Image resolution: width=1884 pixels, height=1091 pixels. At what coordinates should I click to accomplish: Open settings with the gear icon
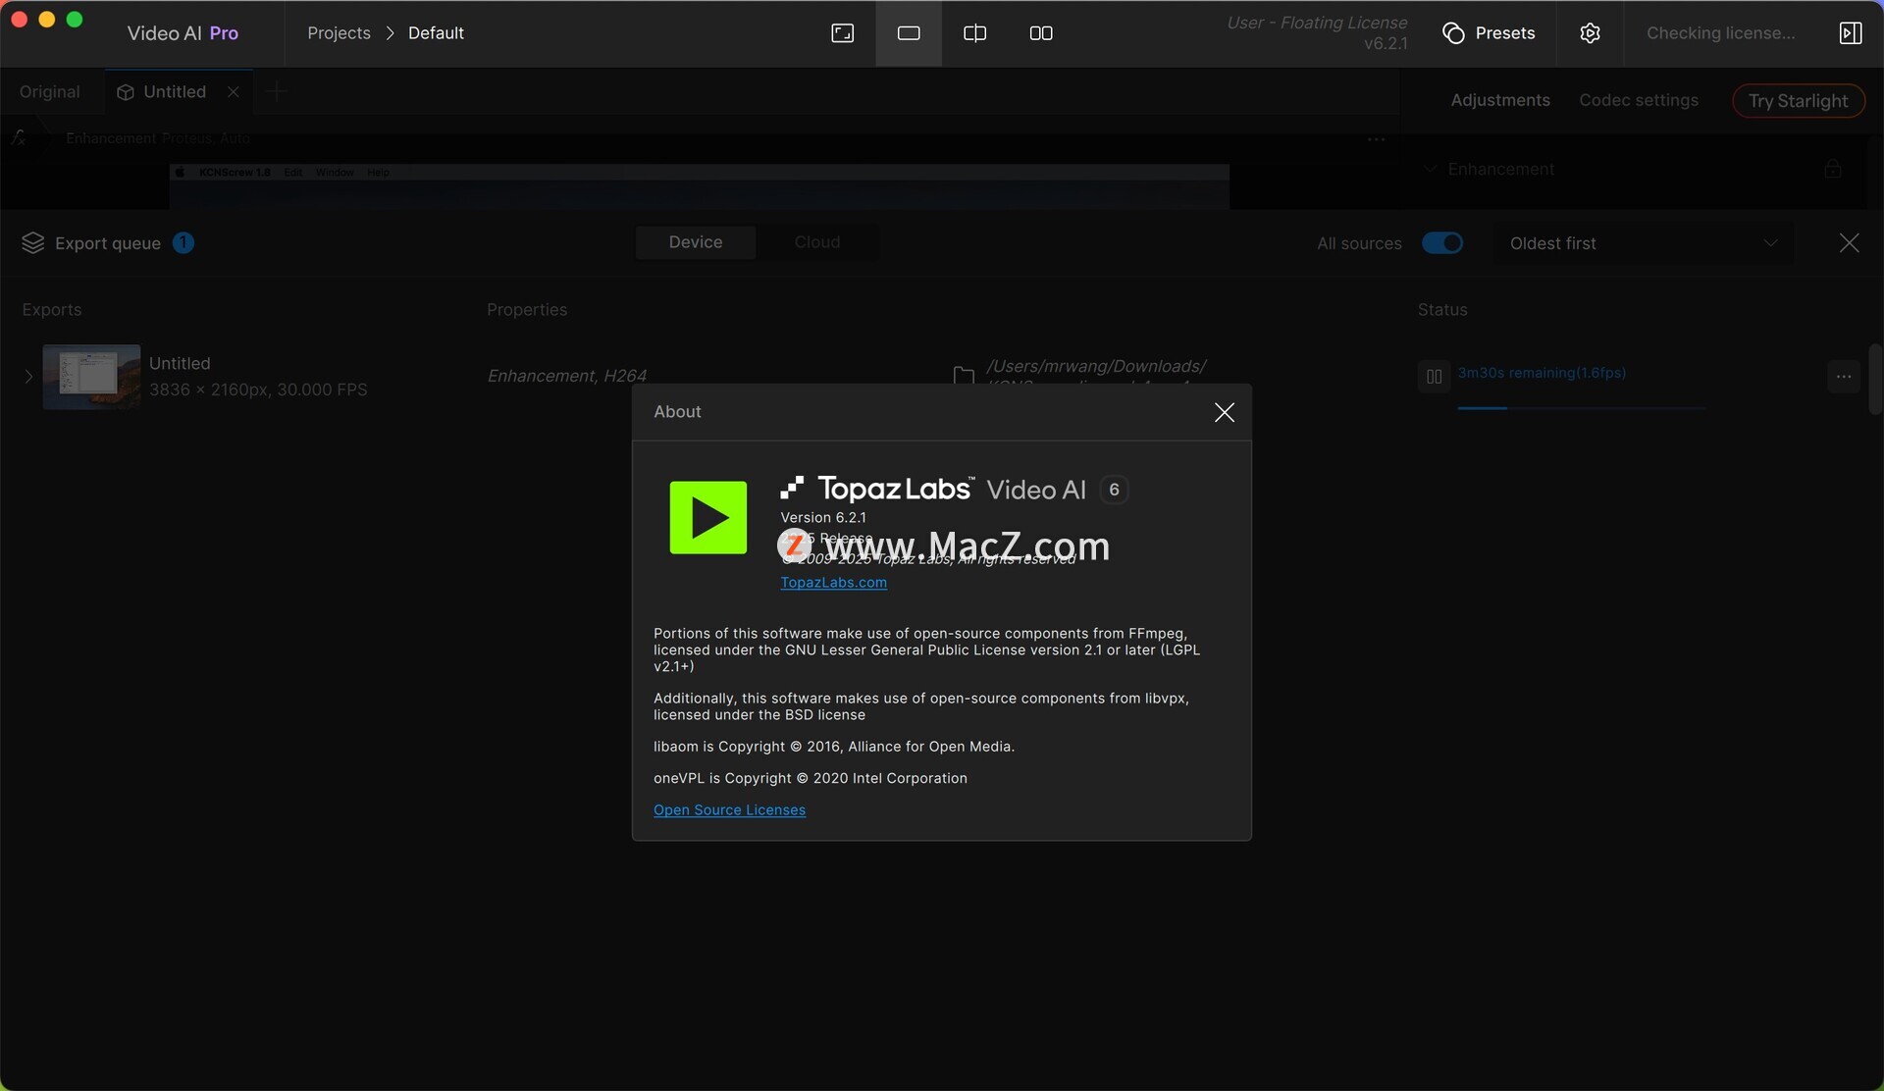(x=1590, y=33)
